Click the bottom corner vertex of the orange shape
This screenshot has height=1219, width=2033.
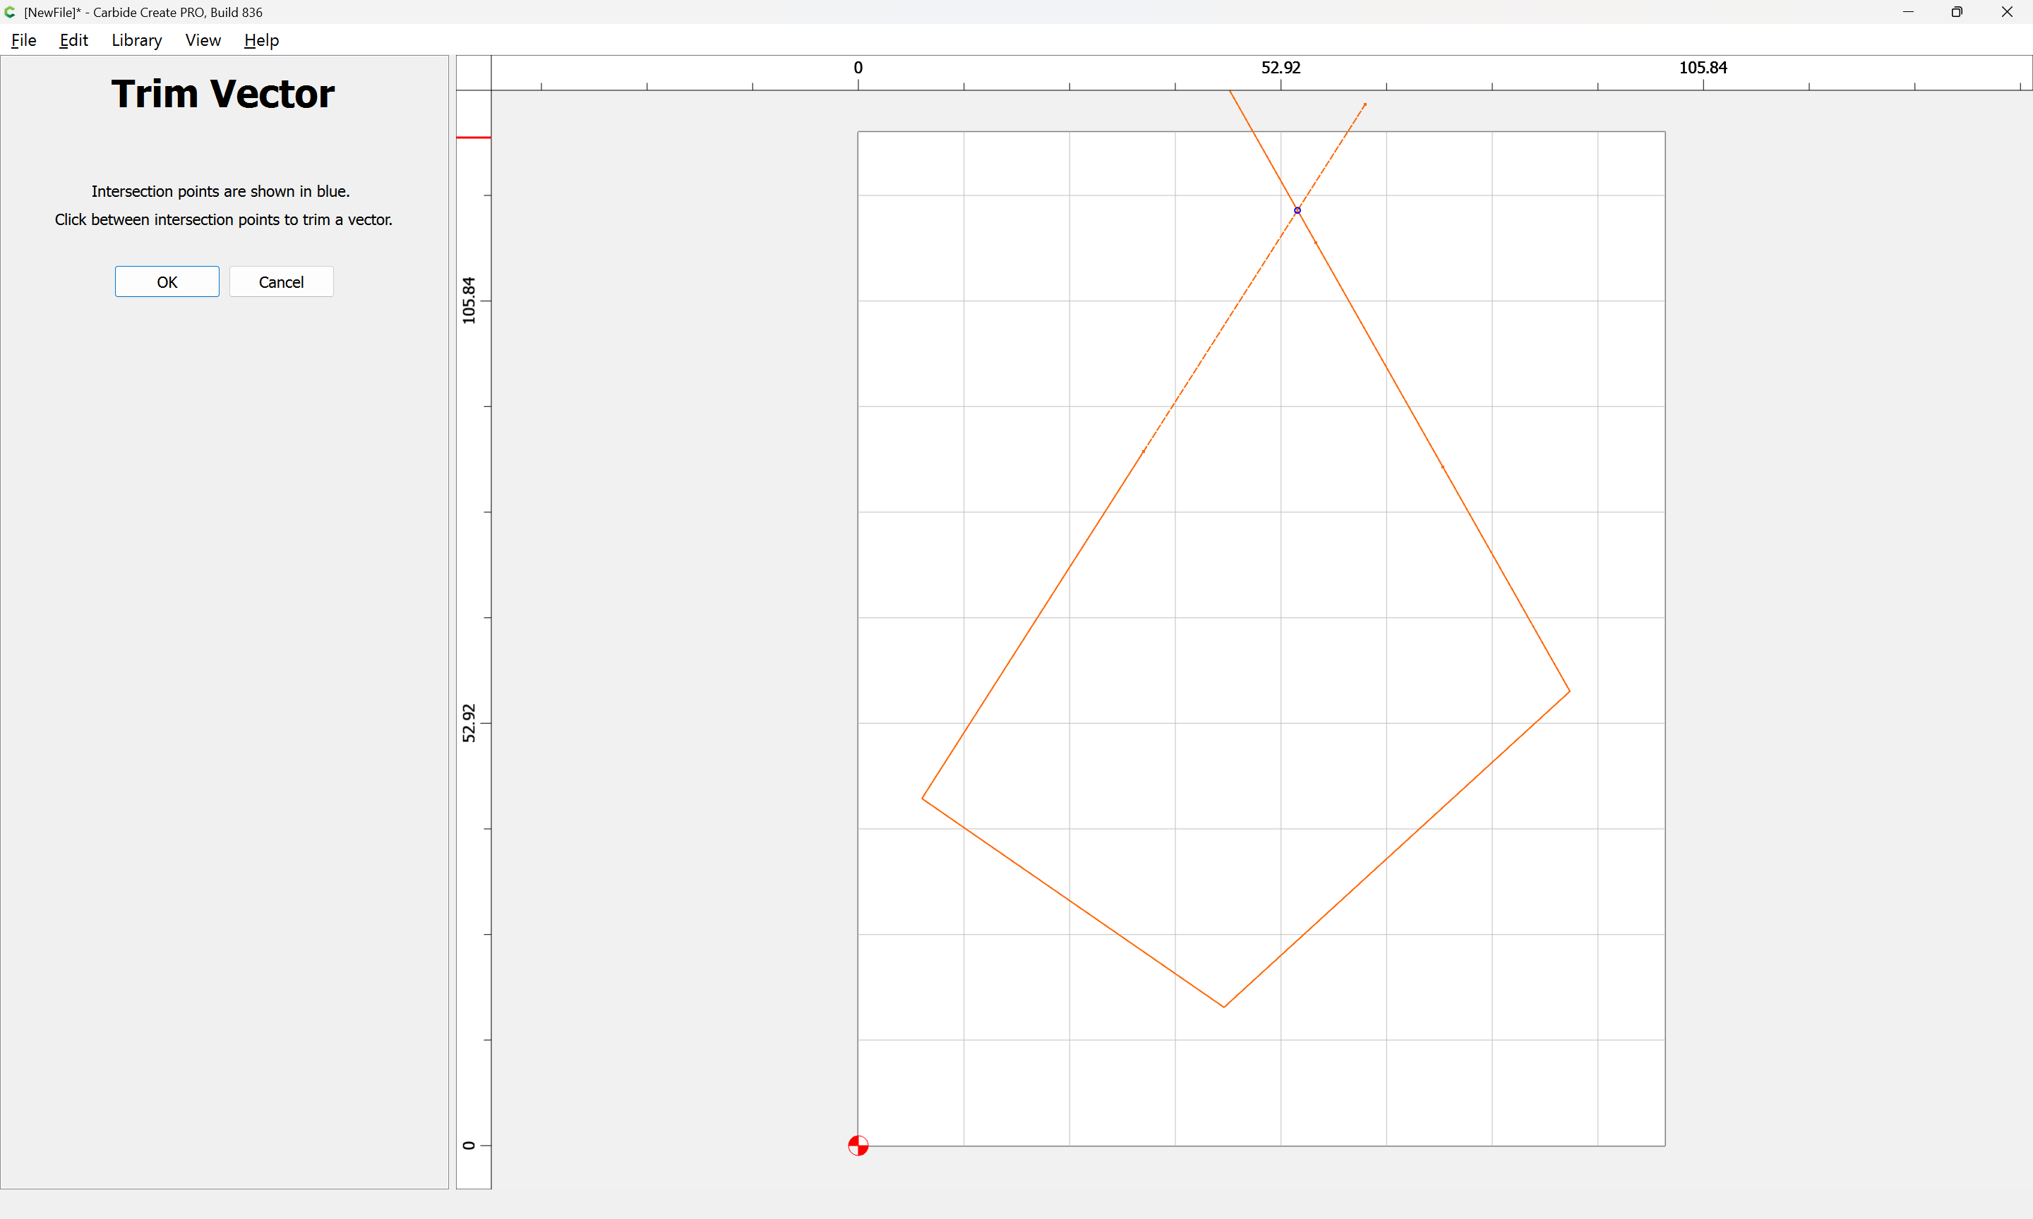[x=1223, y=1006]
